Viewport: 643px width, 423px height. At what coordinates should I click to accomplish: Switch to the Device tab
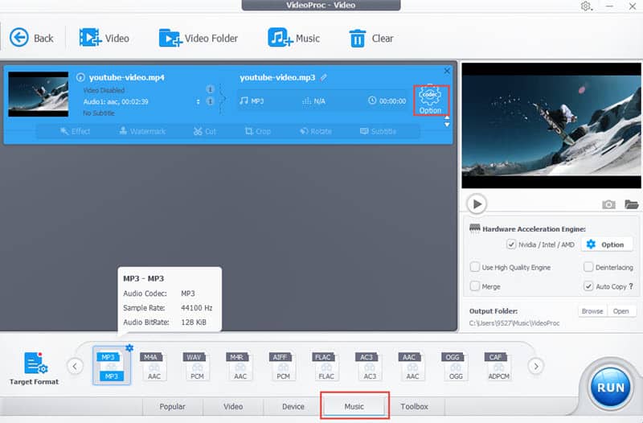tap(293, 406)
